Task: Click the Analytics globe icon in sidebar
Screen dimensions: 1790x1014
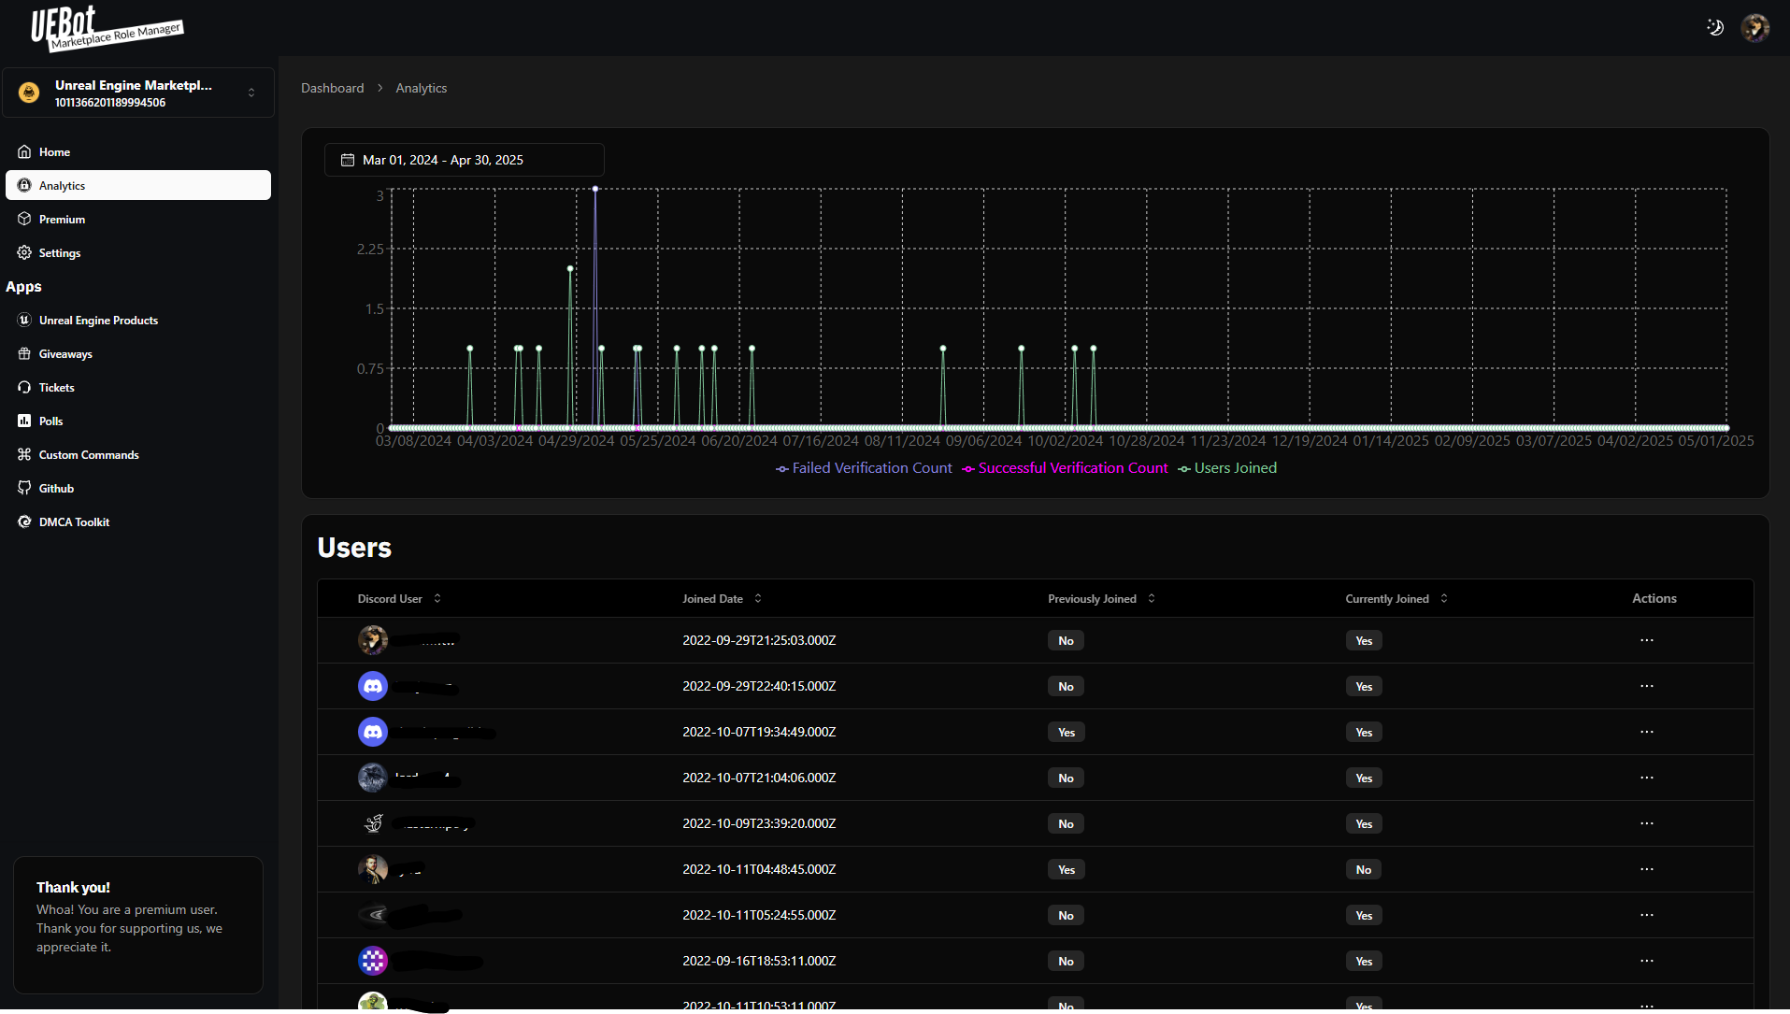Action: [24, 185]
